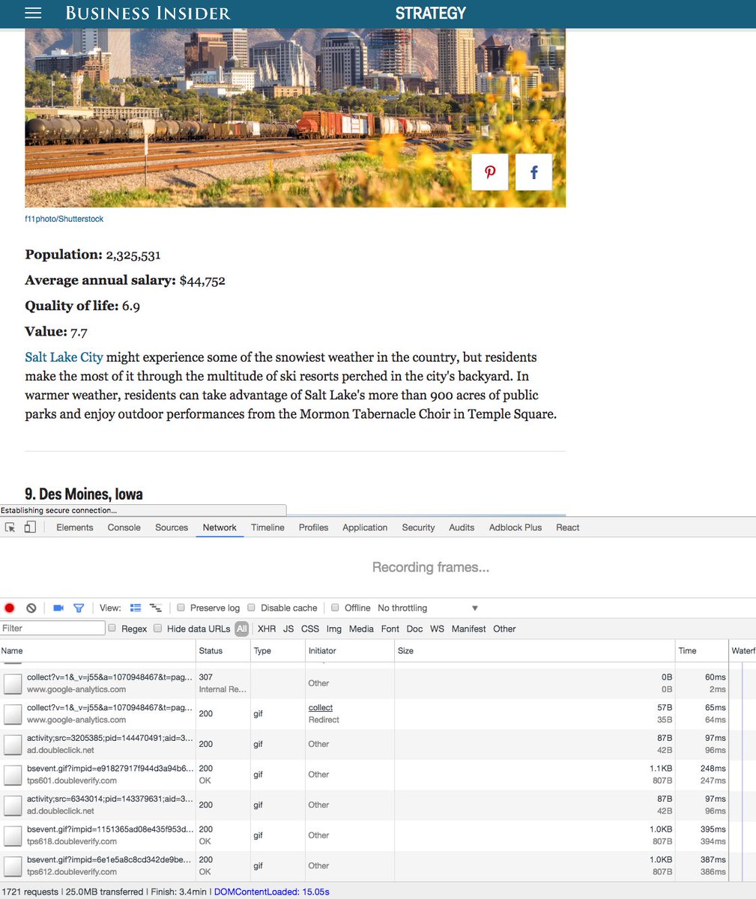Viewport: 756px width, 899px height.
Task: Tick the Offline checkbox
Action: pos(336,608)
